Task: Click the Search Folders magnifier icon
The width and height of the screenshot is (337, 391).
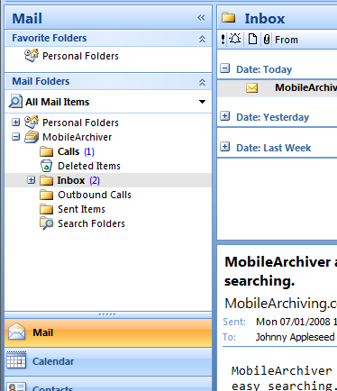Action: tap(47, 223)
